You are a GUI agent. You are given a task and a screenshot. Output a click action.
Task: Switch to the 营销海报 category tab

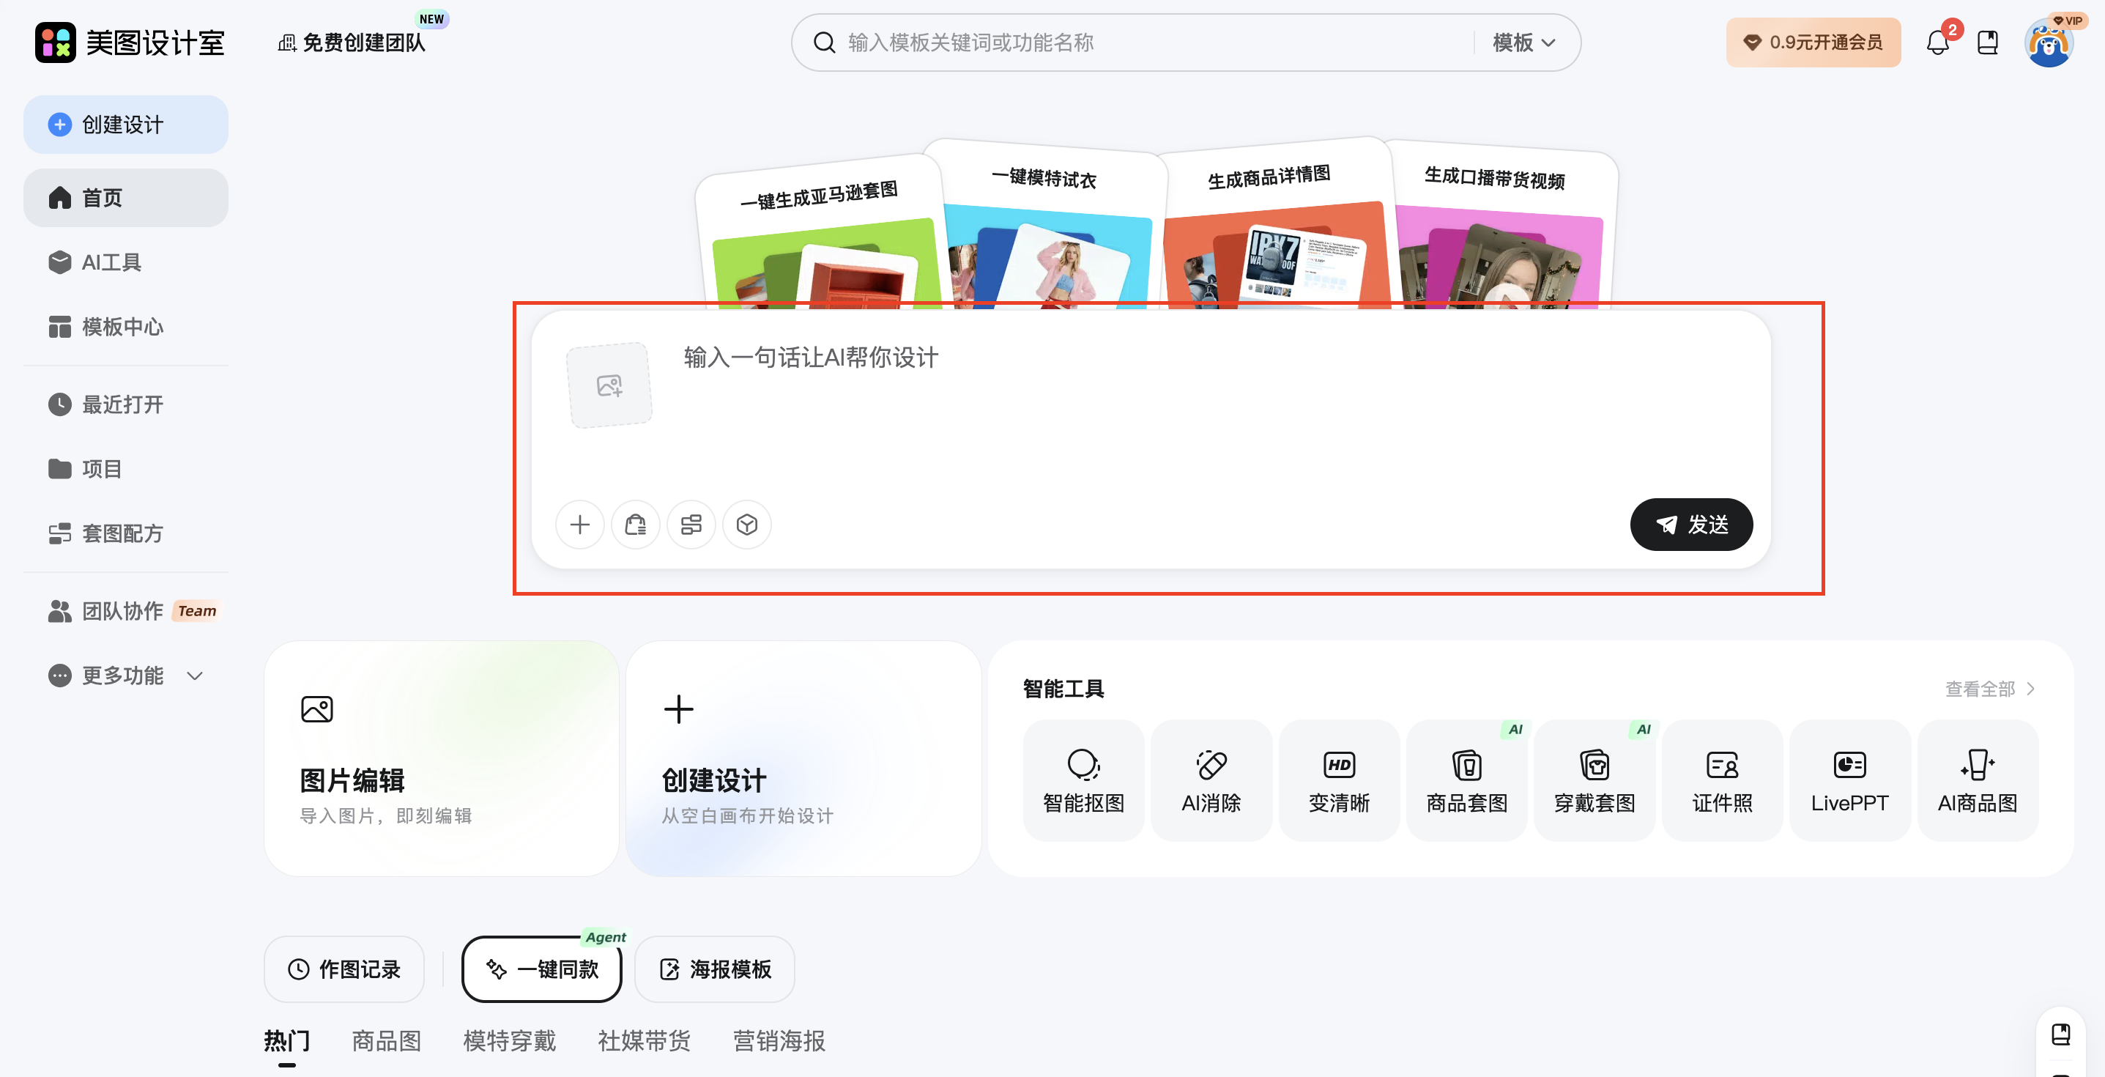pos(777,1040)
